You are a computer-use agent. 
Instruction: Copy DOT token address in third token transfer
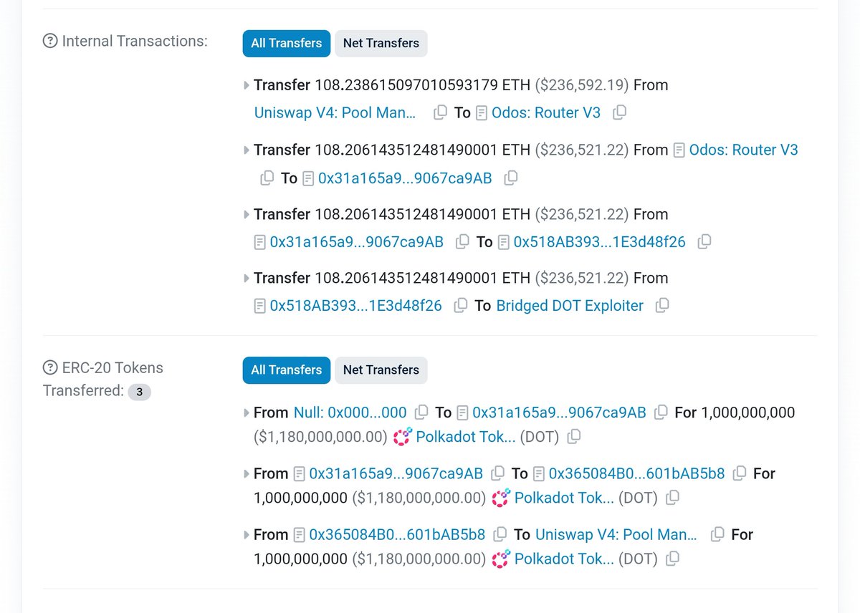click(x=673, y=559)
